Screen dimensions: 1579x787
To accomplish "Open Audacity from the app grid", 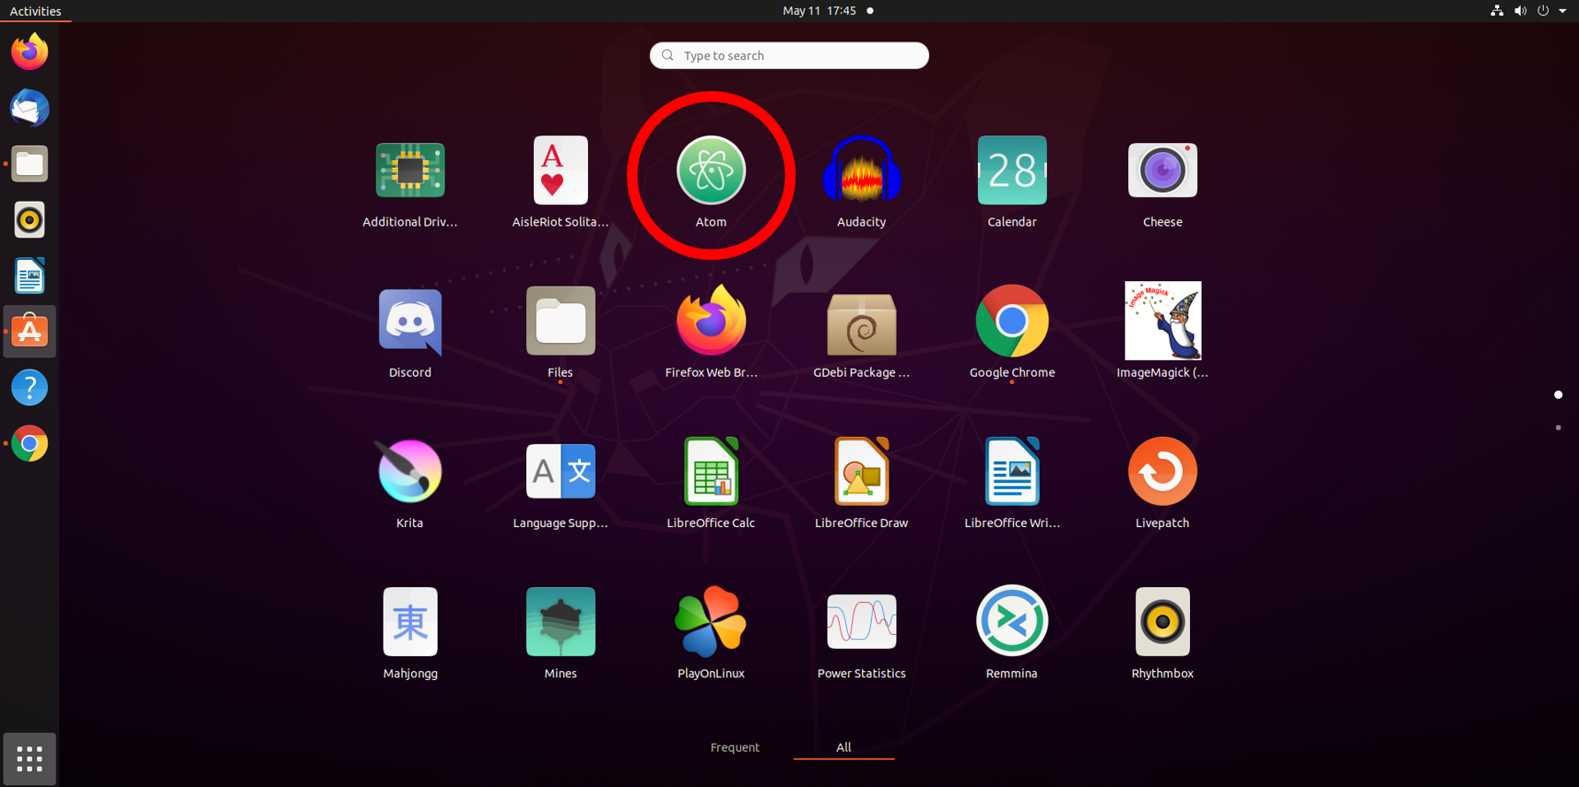I will (x=861, y=172).
